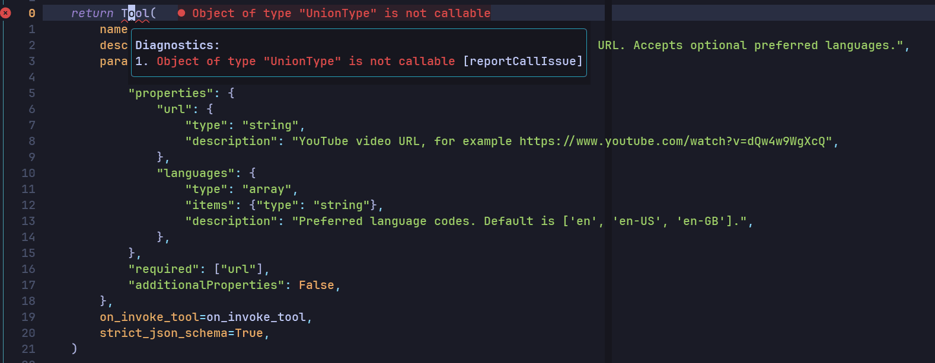Click the "Preferred language codes" description string

click(x=519, y=221)
